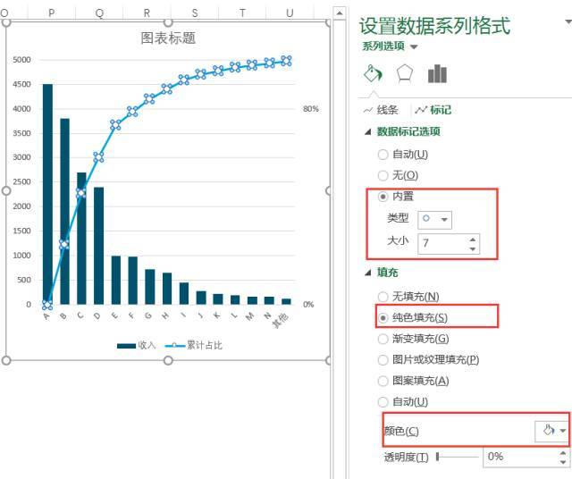Decrease transparency with down arrow
Screen dimensions: 572x479
click(563, 462)
